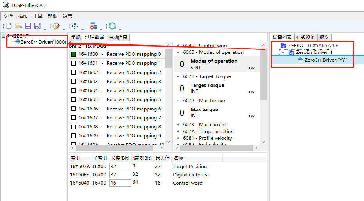This screenshot has height=201, width=364.
Task: Click the ZeroErr Driver group folder icon
Action: pyautogui.click(x=291, y=52)
